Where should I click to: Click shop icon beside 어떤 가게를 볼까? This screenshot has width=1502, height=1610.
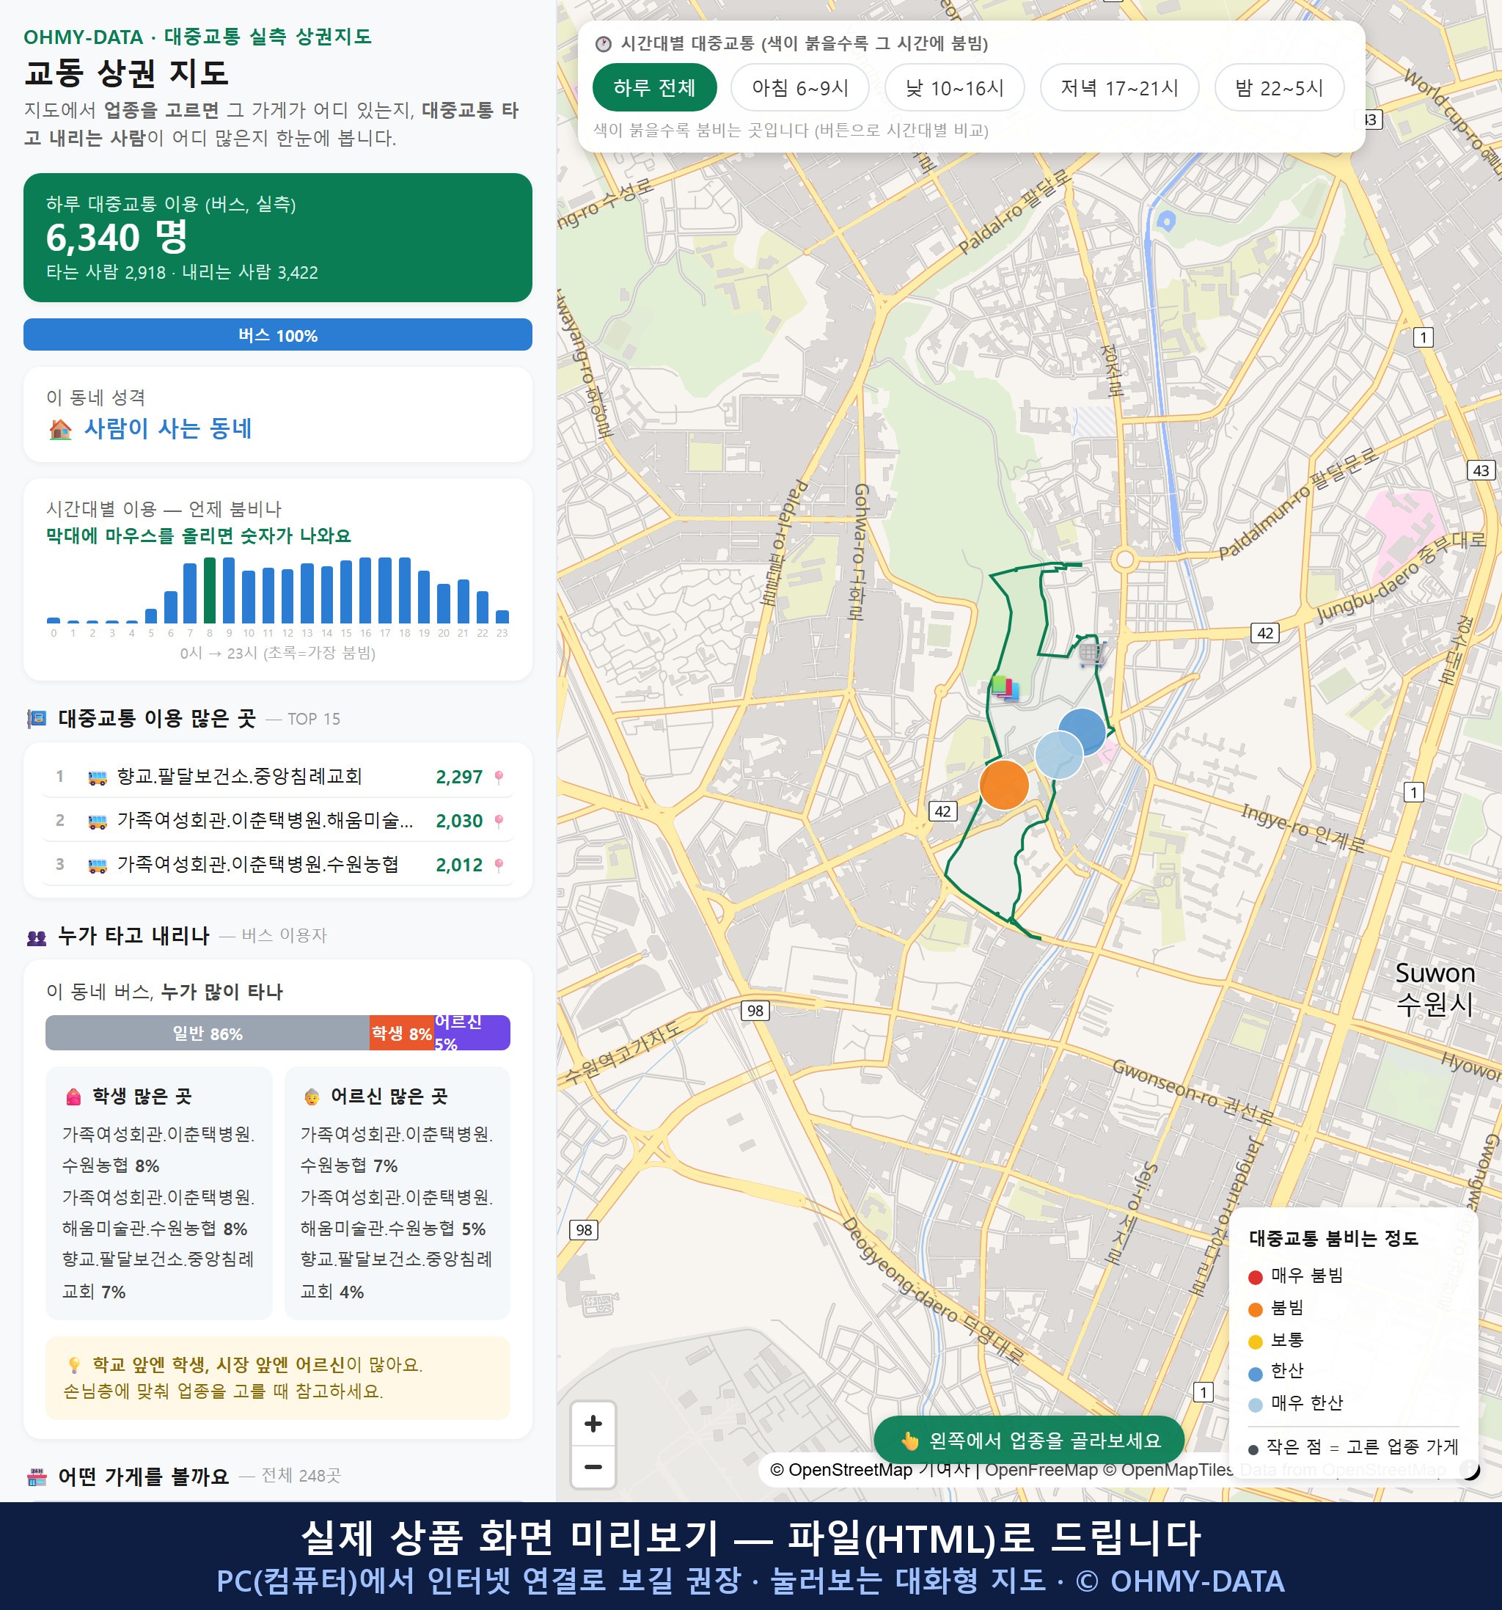37,1477
